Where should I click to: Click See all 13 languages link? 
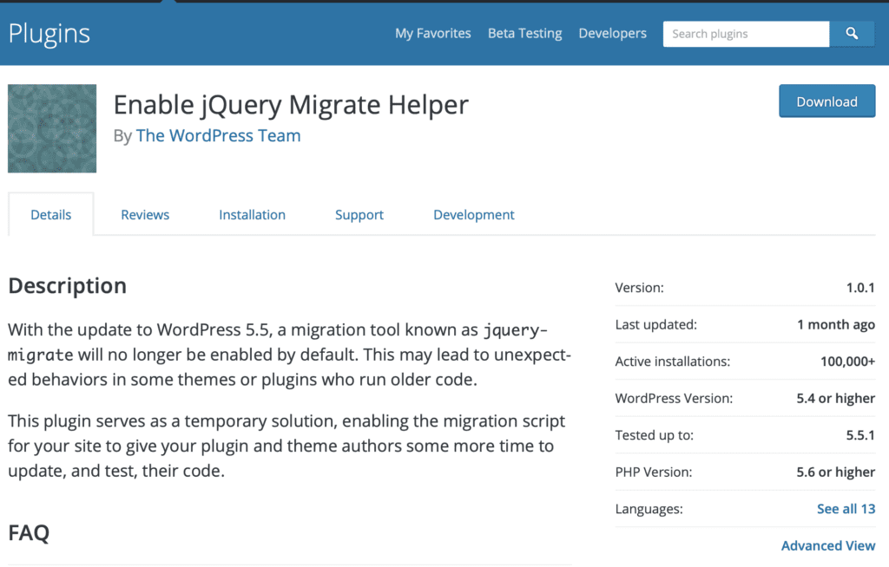tap(846, 509)
